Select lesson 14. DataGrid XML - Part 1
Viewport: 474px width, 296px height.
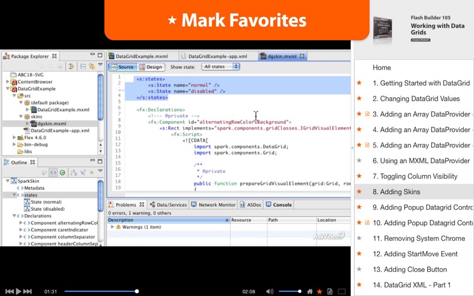411,285
